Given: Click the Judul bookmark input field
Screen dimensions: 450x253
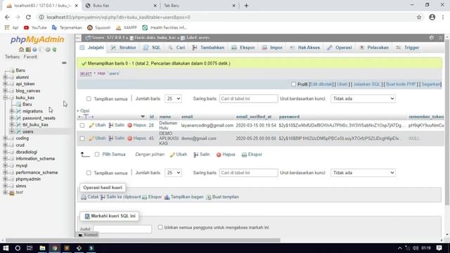Looking at the screenshot, I should pos(122,229).
